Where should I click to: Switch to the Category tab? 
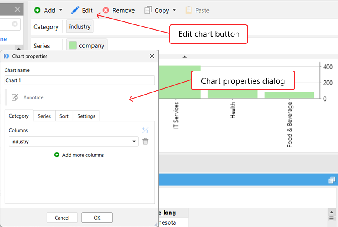[19, 116]
